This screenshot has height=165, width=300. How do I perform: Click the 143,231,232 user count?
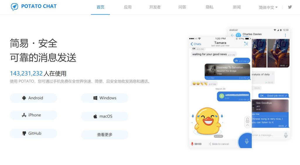point(26,73)
